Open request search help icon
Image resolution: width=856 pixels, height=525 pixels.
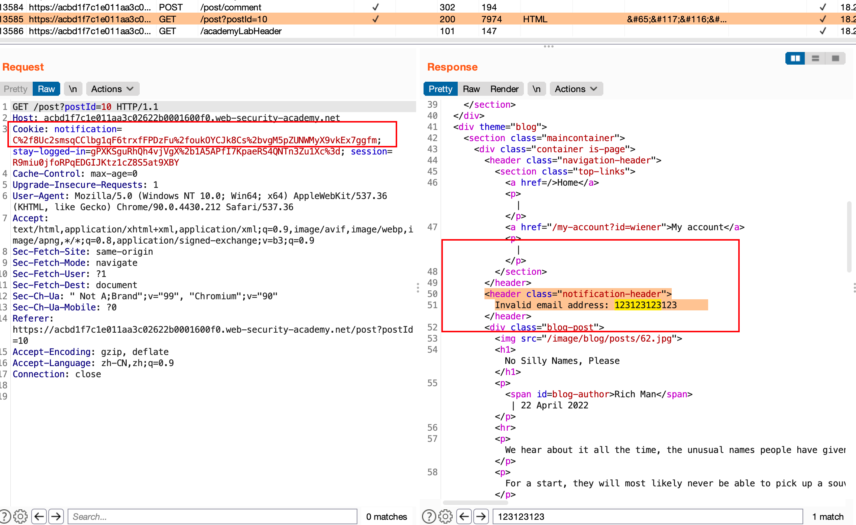point(4,516)
